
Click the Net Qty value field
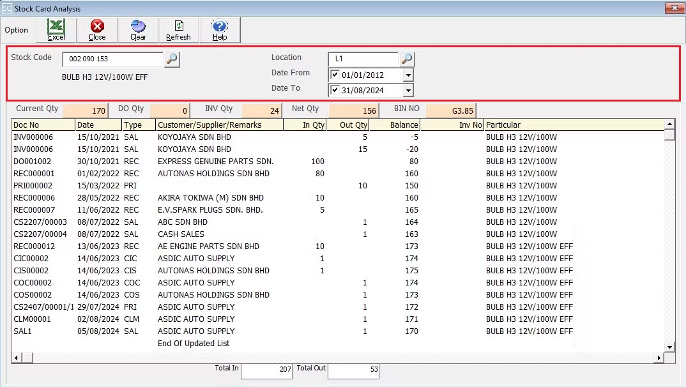coord(353,110)
